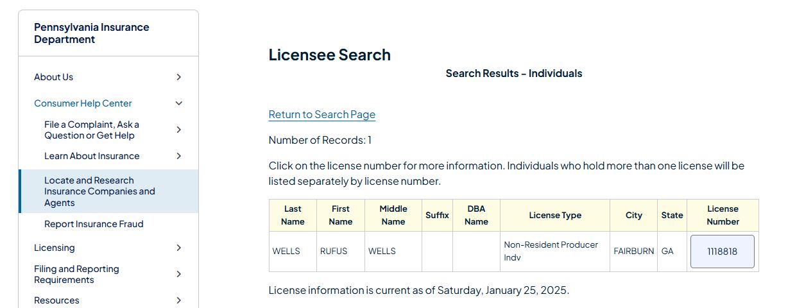
Task: Open File a Complaint, Ask a Question page
Action: tap(92, 130)
